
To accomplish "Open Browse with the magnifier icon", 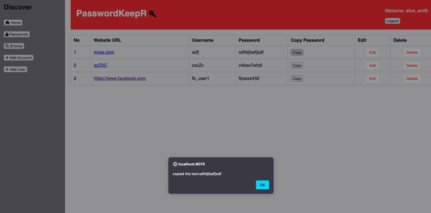I will [7, 46].
